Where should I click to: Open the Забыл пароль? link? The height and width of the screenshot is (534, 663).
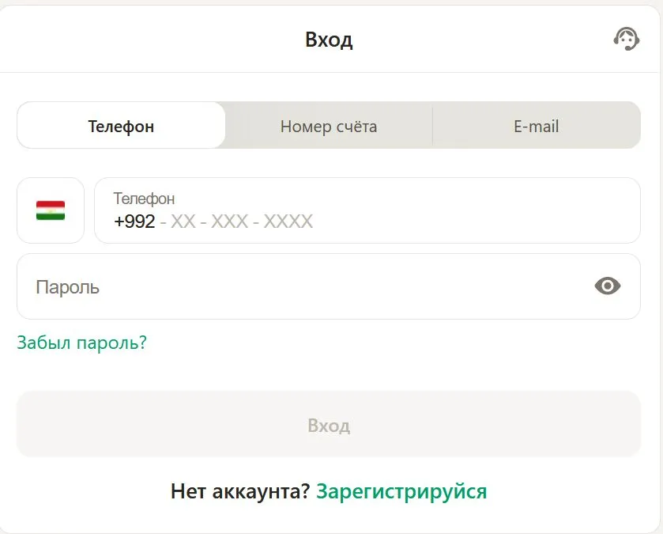pyautogui.click(x=81, y=343)
